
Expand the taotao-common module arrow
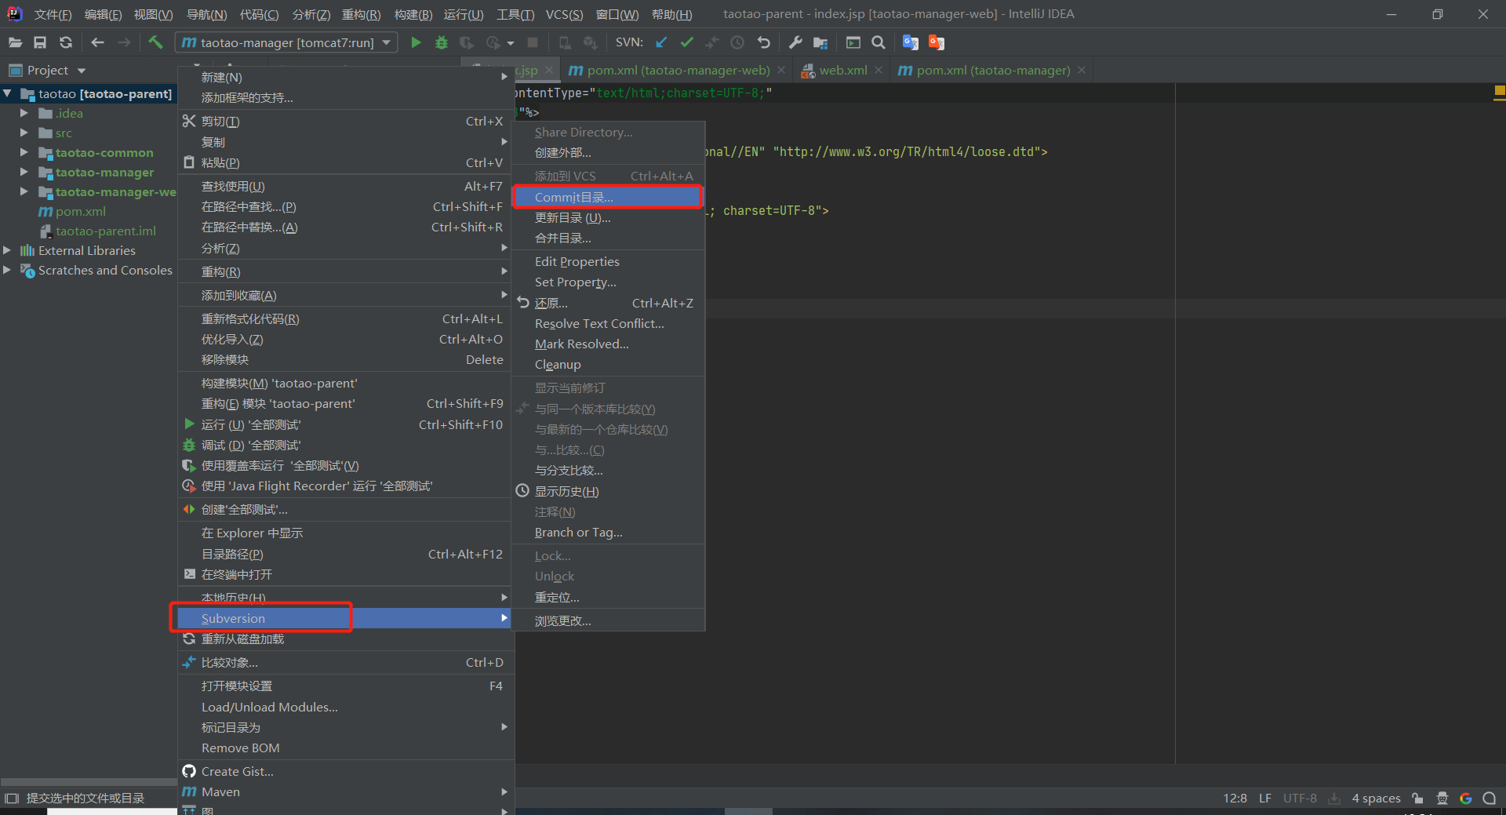(24, 152)
